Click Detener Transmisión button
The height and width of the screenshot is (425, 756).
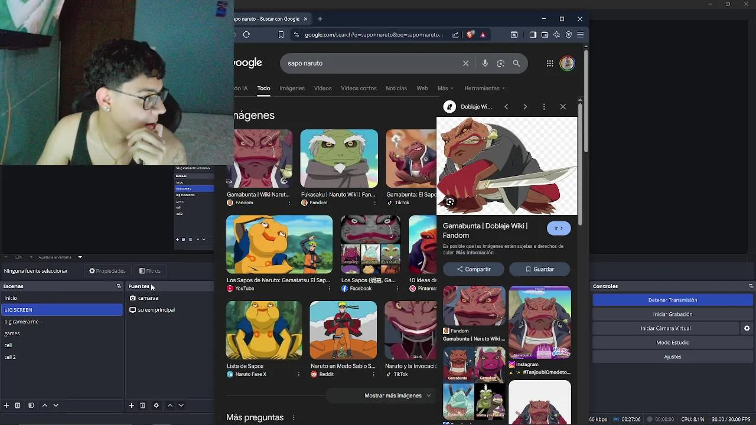[672, 300]
